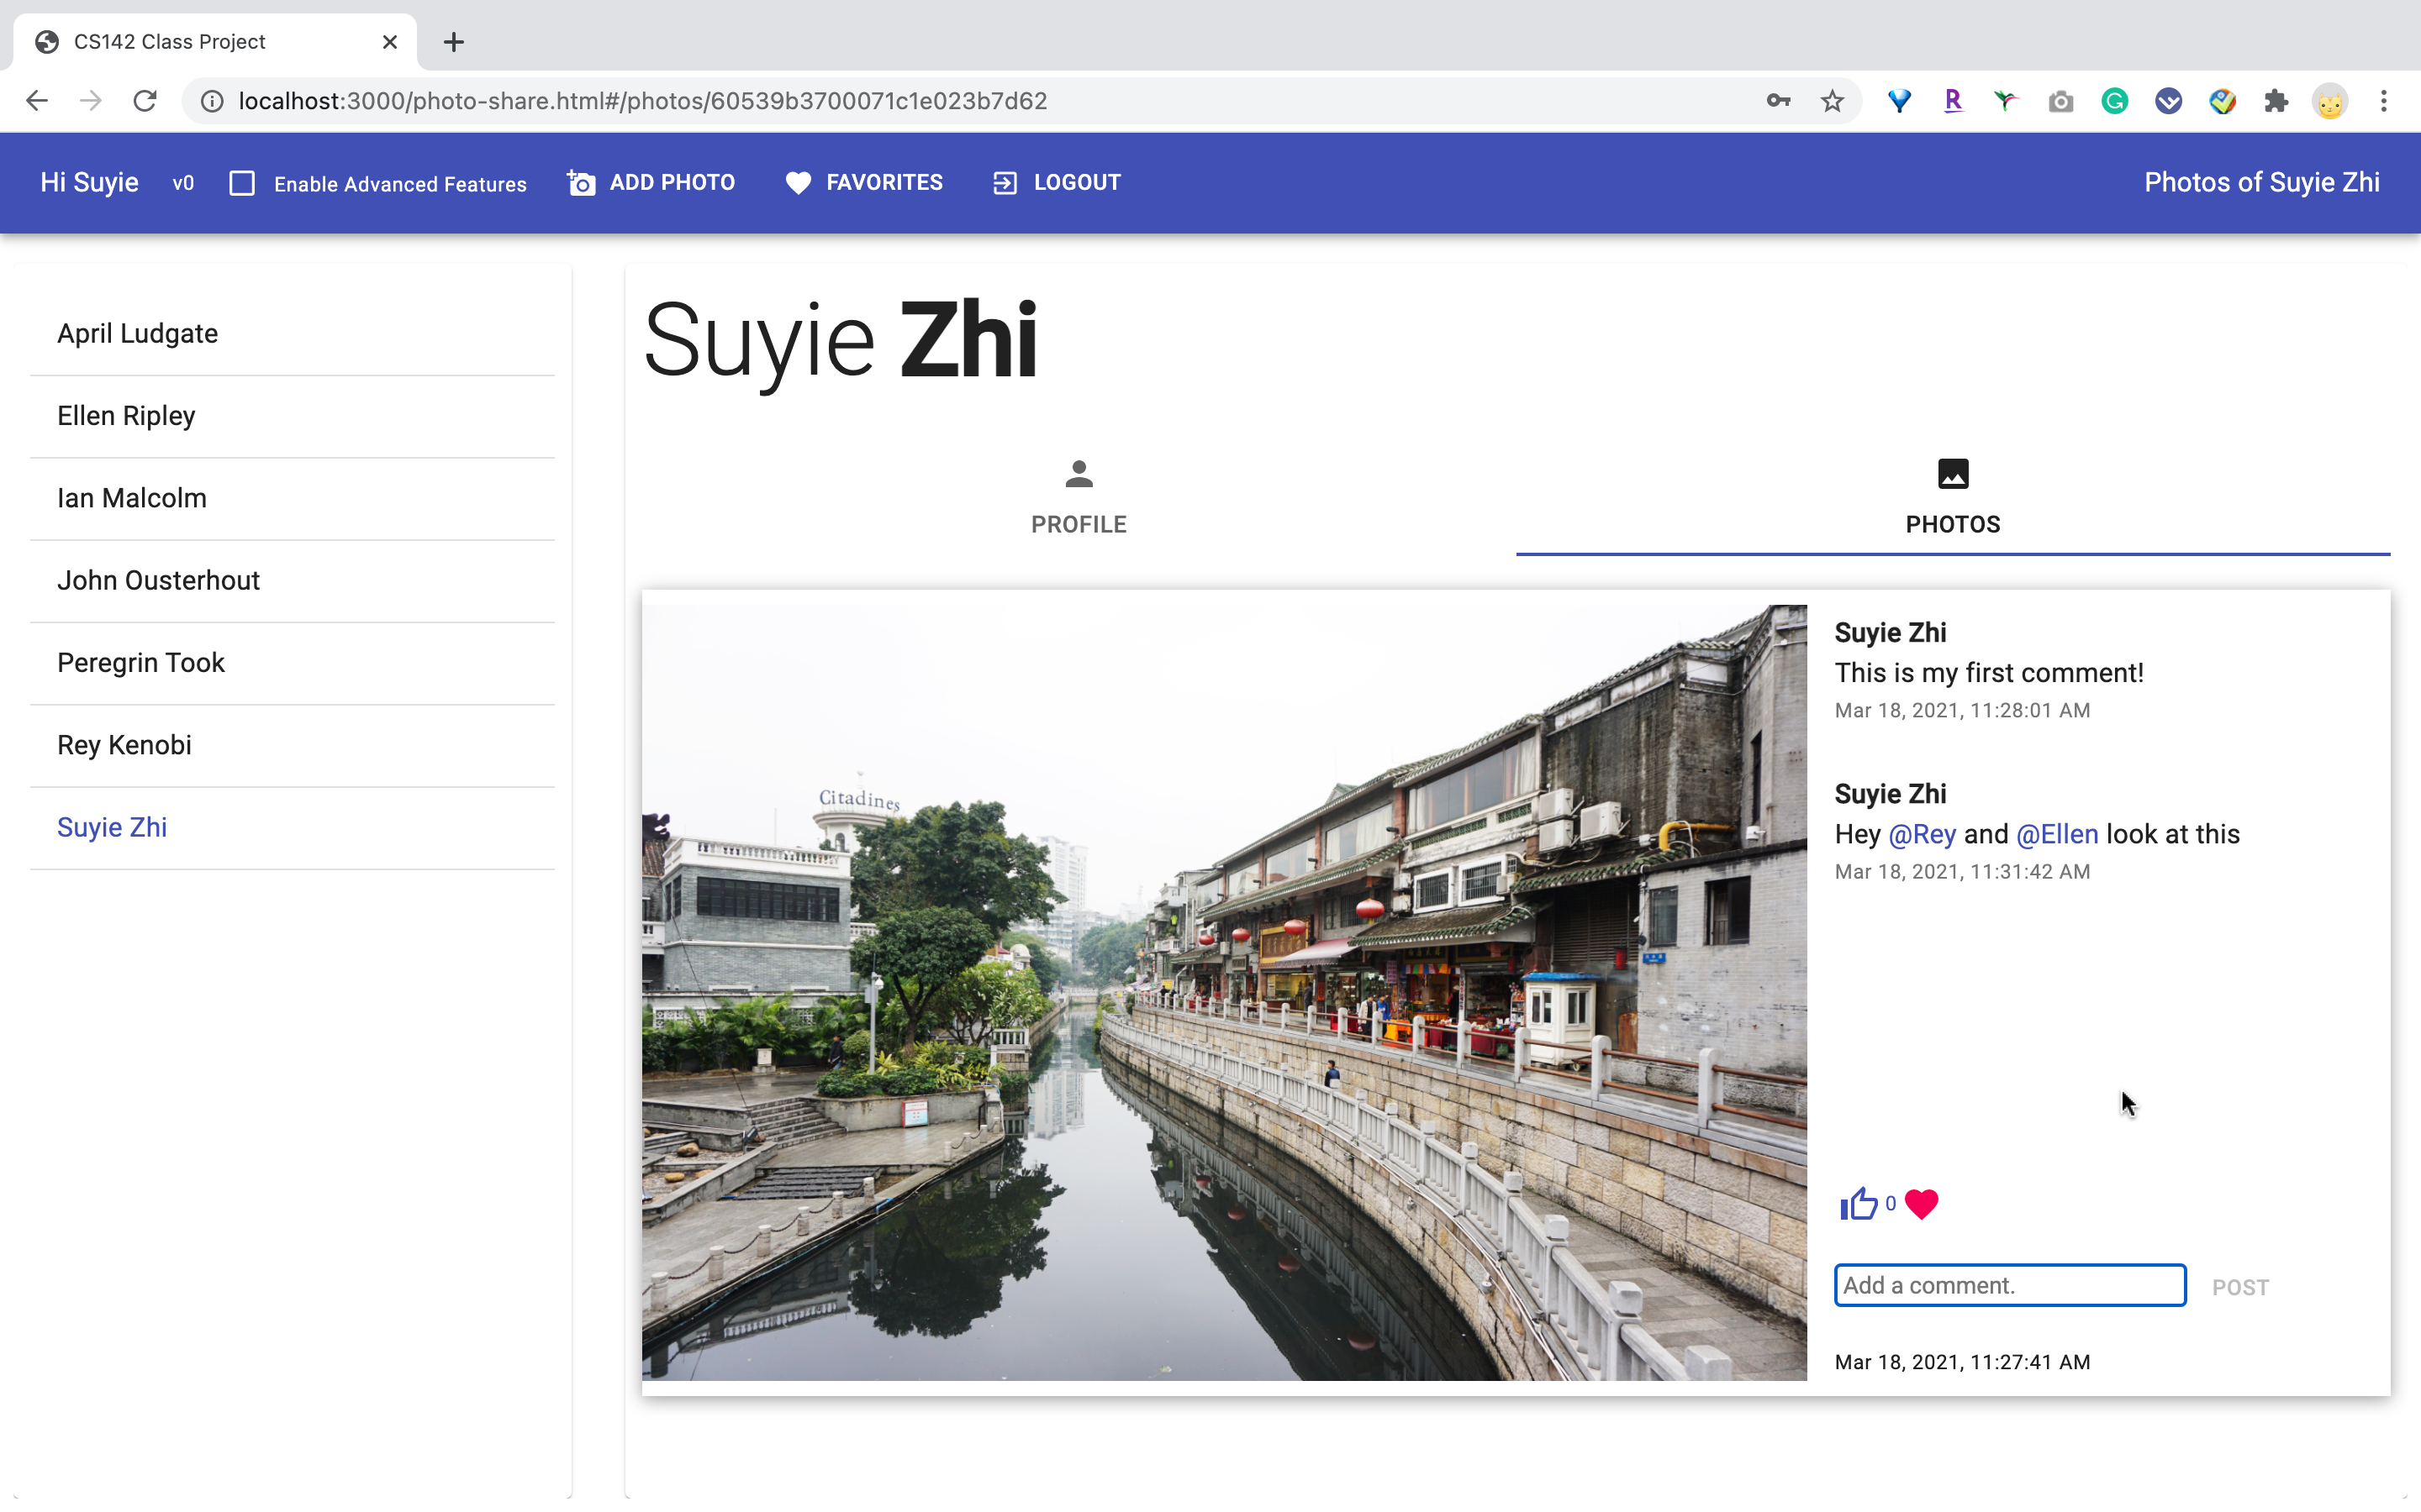Open the Extensions puzzle piece menu
This screenshot has width=2421, height=1512.
pyautogui.click(x=2276, y=101)
